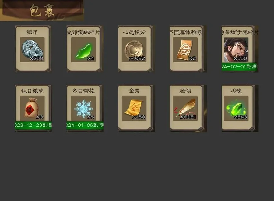Click the 2023-12-23 expiry banner
Screen dimensions: 274x201
pos(33,125)
